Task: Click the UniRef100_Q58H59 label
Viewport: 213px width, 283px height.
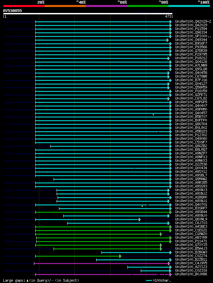Action: 191,87
